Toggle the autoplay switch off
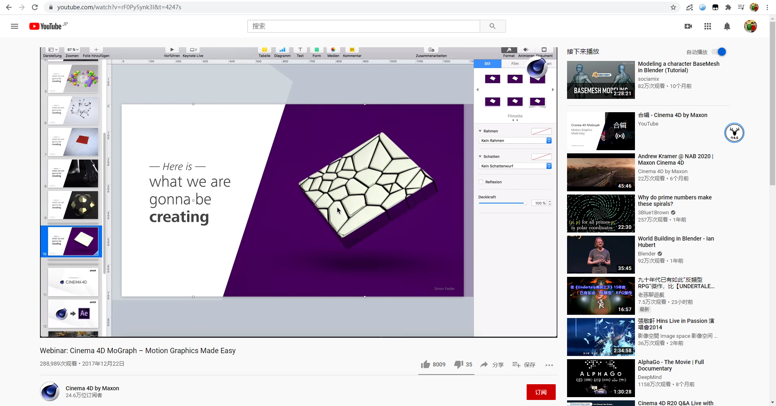The width and height of the screenshot is (776, 406). tap(719, 52)
